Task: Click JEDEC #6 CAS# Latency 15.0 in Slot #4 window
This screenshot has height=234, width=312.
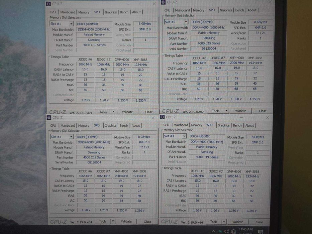Action: click(197, 181)
